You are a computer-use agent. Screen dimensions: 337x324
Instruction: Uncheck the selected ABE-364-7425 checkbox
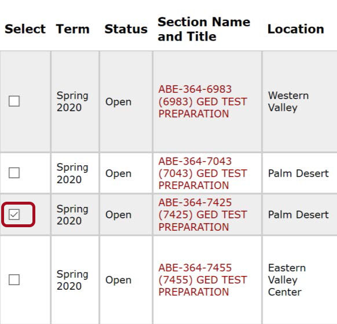pyautogui.click(x=14, y=214)
